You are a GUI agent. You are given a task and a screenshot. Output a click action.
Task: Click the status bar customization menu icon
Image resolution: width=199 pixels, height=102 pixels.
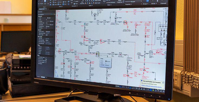164,91
